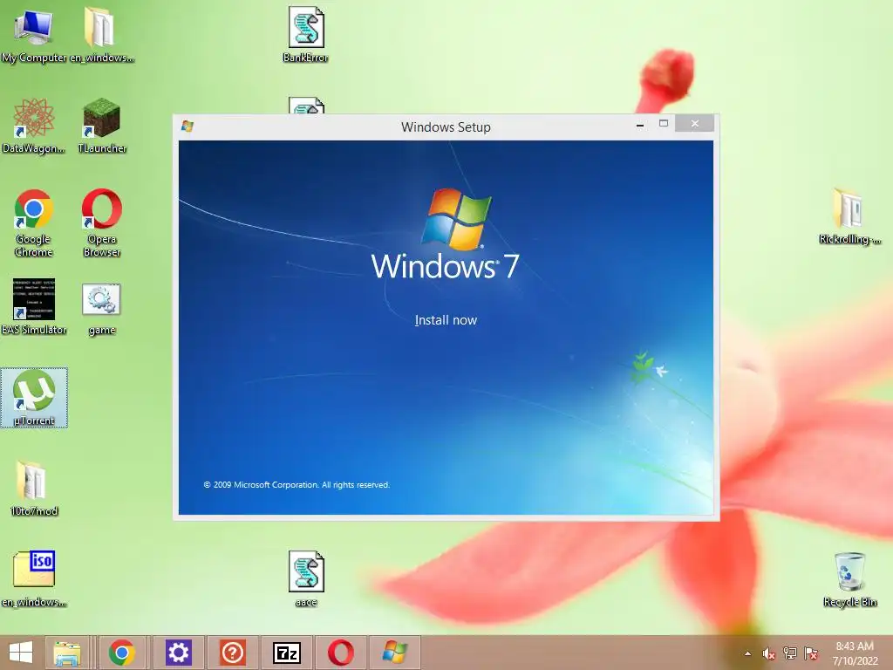Click the Windows Setup title text
Image resolution: width=893 pixels, height=670 pixels.
[446, 127]
